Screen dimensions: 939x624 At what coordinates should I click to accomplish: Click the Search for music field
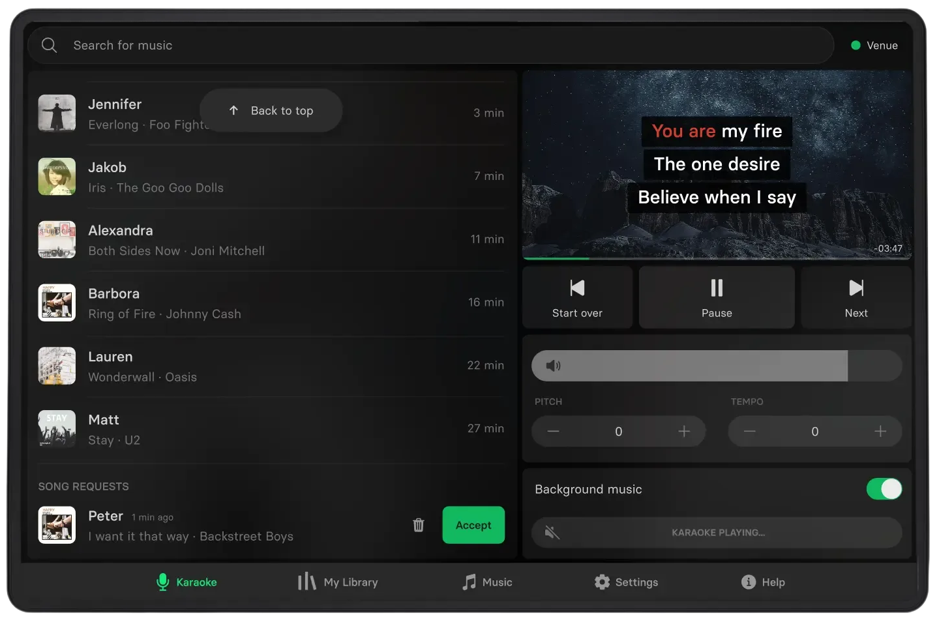tap(430, 46)
